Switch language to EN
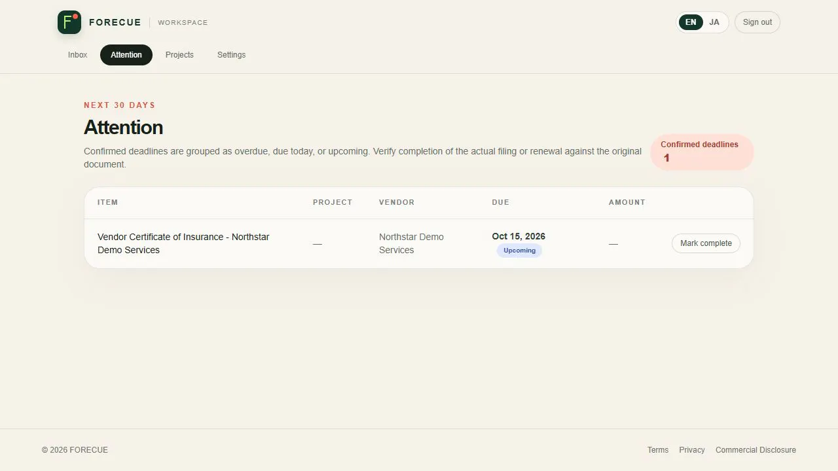 pos(691,22)
